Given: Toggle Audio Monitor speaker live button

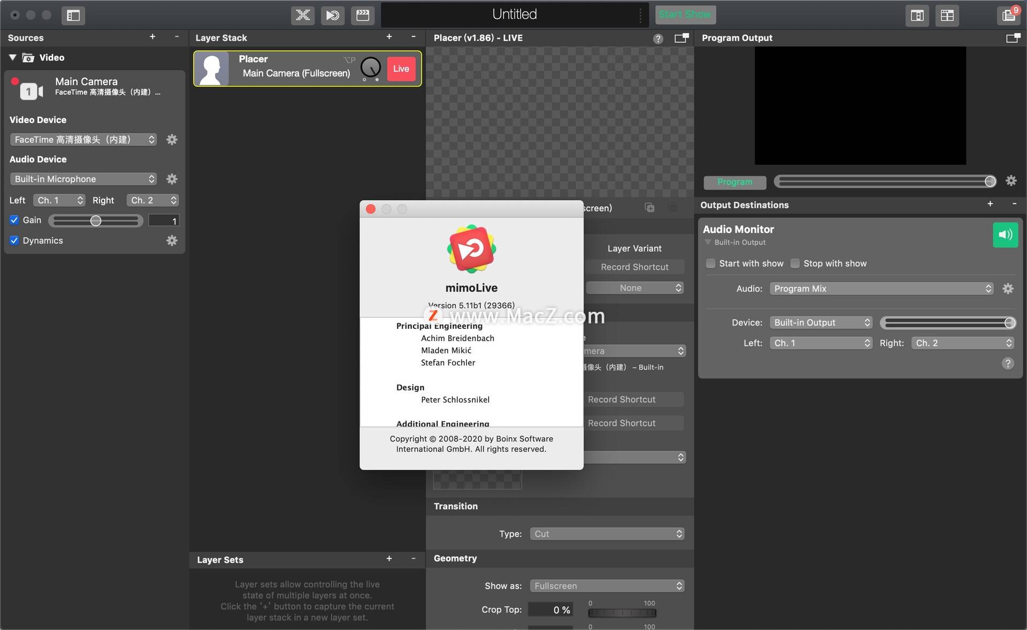Looking at the screenshot, I should (1006, 235).
